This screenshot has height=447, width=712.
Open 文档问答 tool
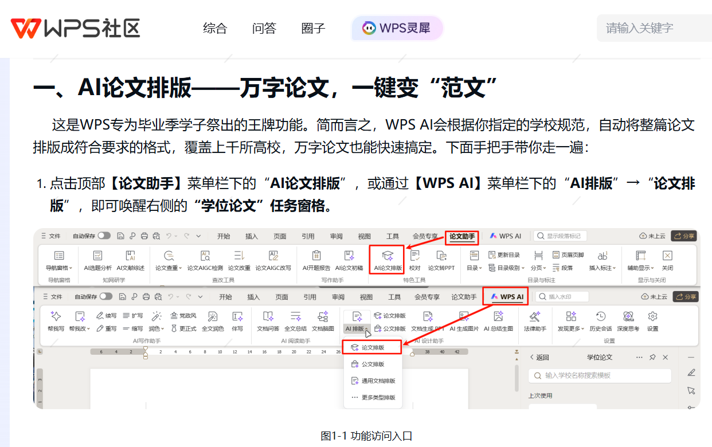coord(268,321)
